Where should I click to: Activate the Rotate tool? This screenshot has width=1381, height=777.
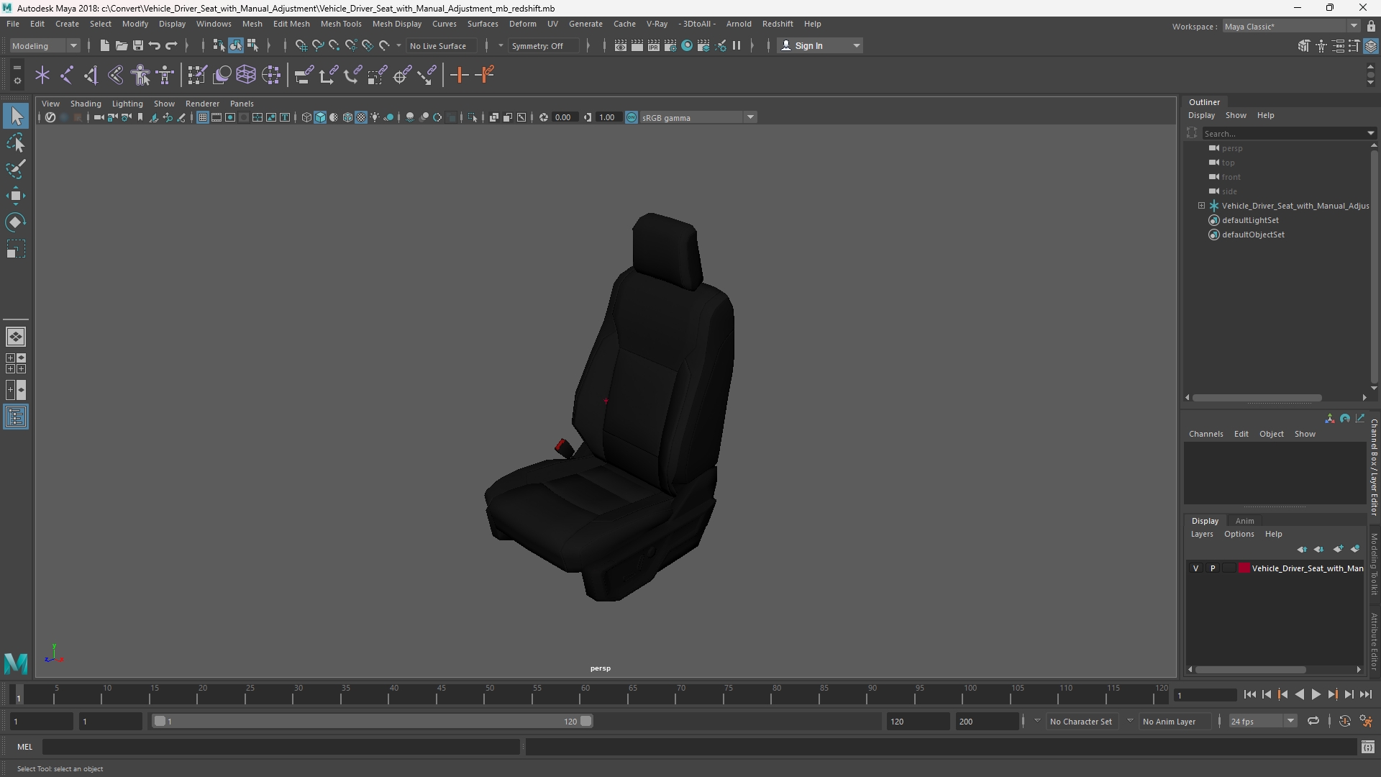click(x=16, y=222)
